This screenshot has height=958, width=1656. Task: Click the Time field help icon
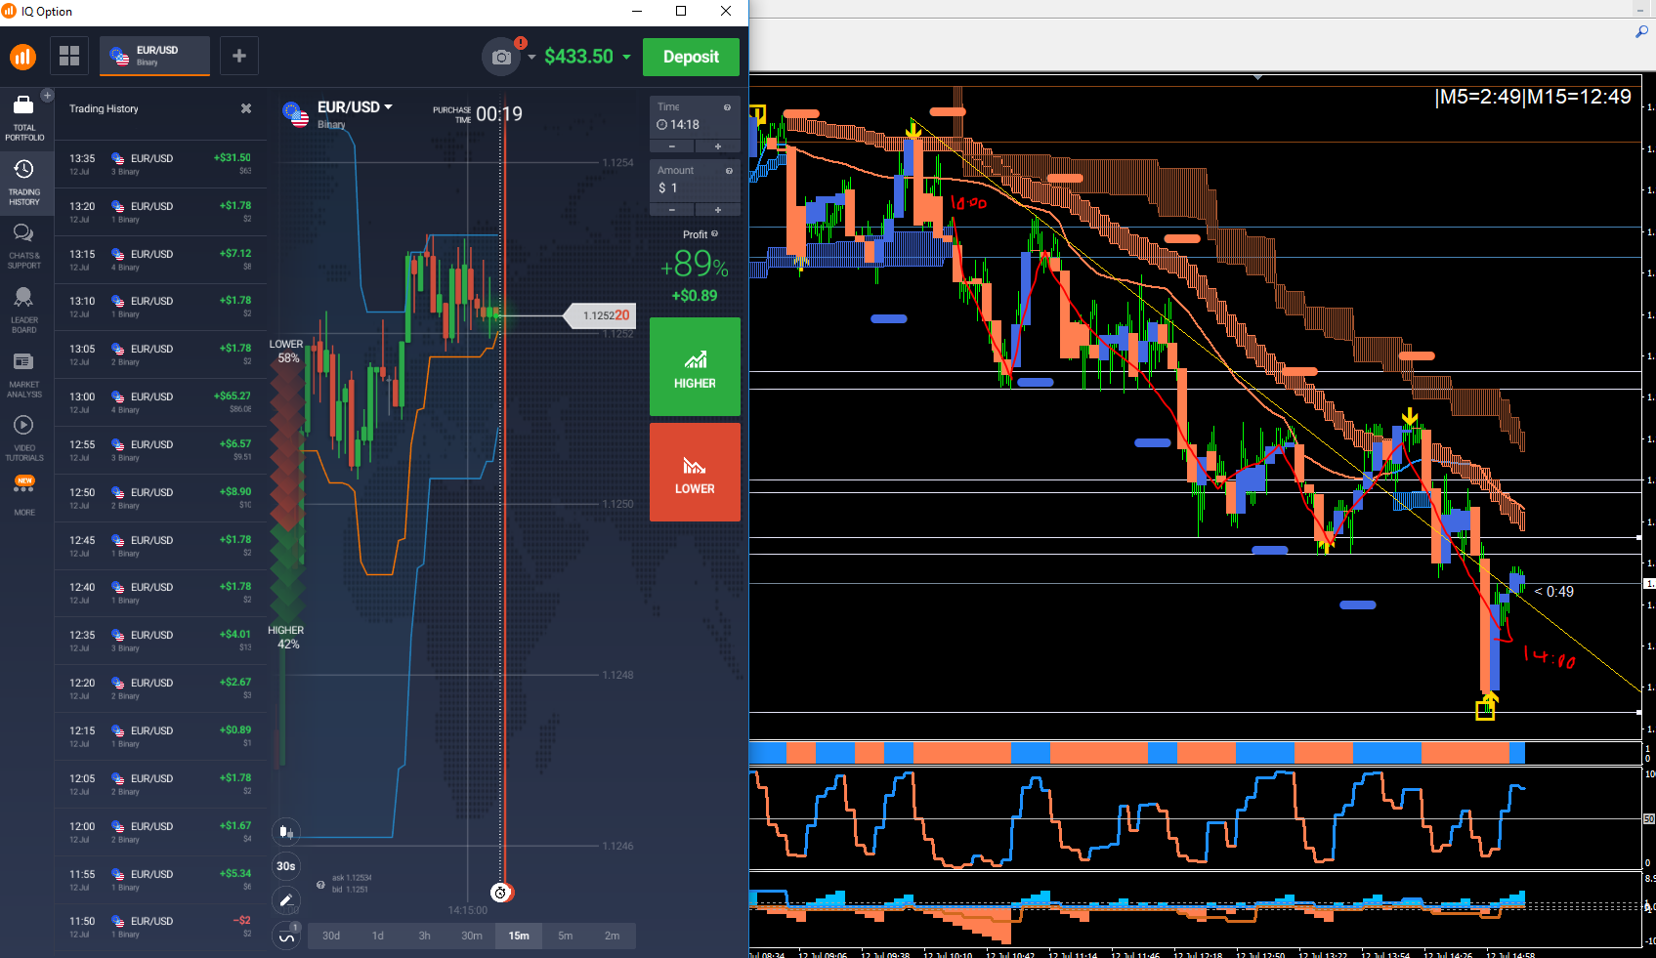(727, 107)
